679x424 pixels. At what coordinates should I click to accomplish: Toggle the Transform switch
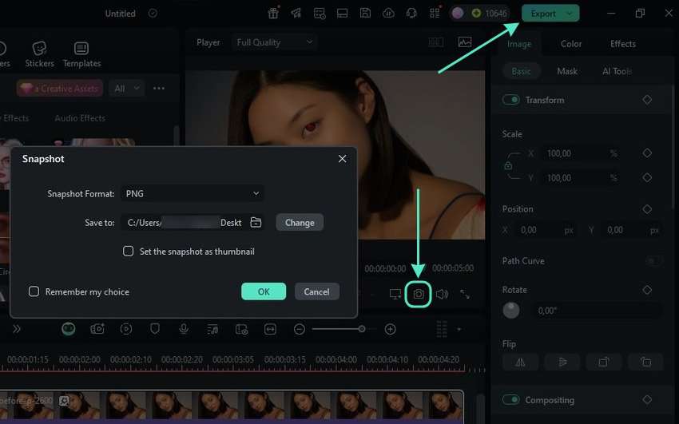pyautogui.click(x=511, y=100)
